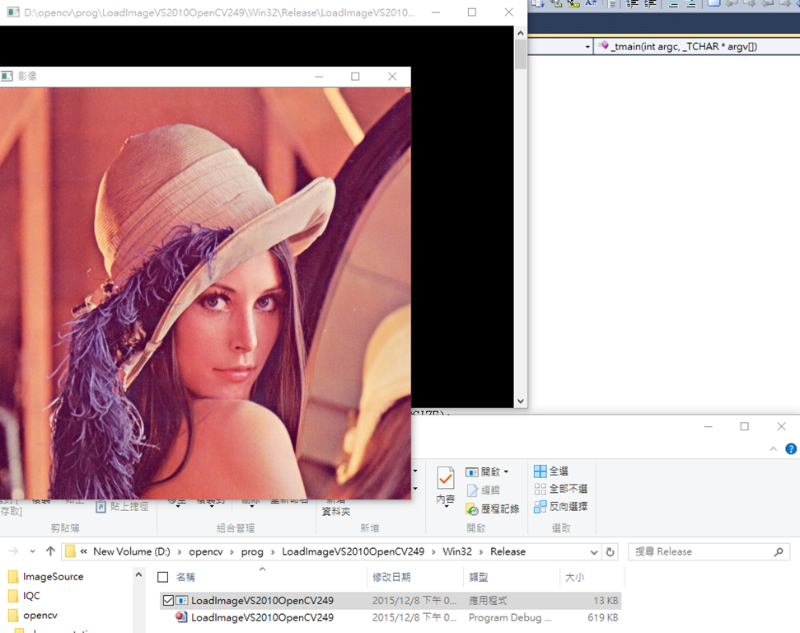Image resolution: width=800 pixels, height=633 pixels.
Task: Open the address bar history dropdown
Action: [594, 552]
